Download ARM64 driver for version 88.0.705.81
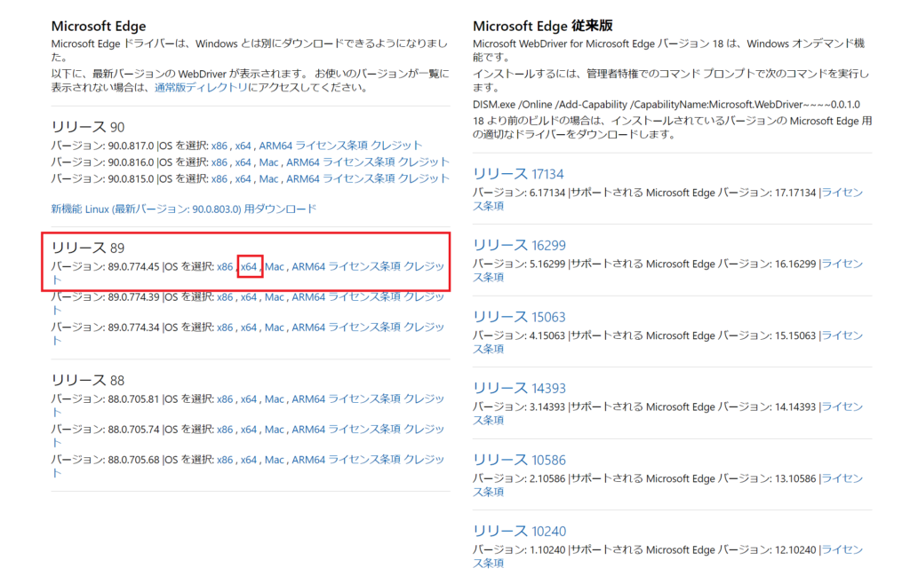 (308, 399)
